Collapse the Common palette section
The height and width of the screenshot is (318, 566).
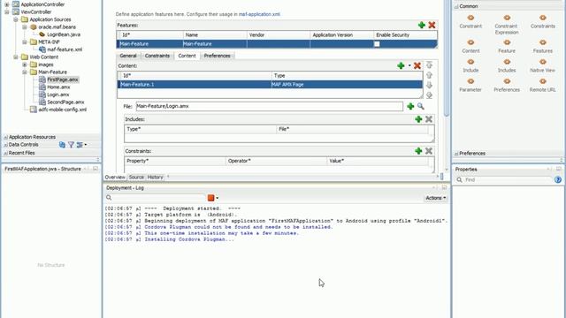456,6
